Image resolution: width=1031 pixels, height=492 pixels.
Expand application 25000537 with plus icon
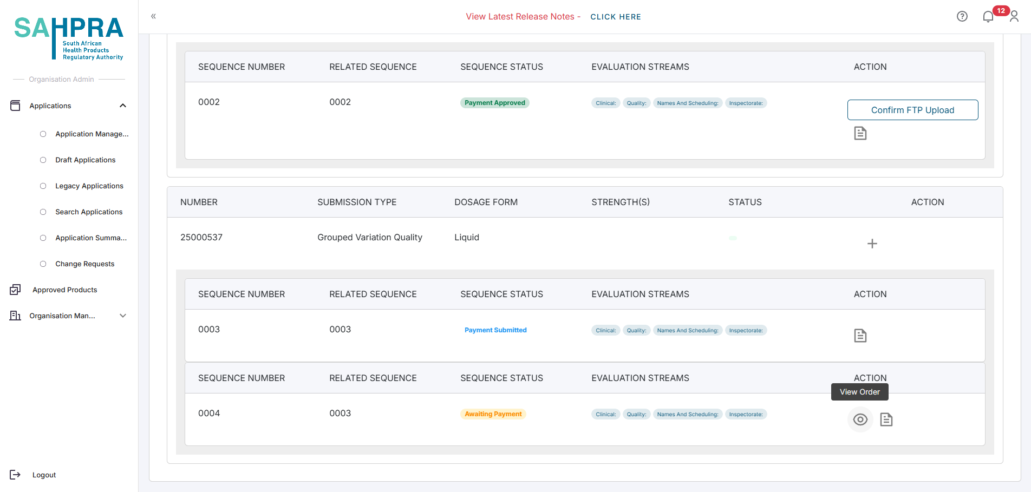[x=872, y=244]
